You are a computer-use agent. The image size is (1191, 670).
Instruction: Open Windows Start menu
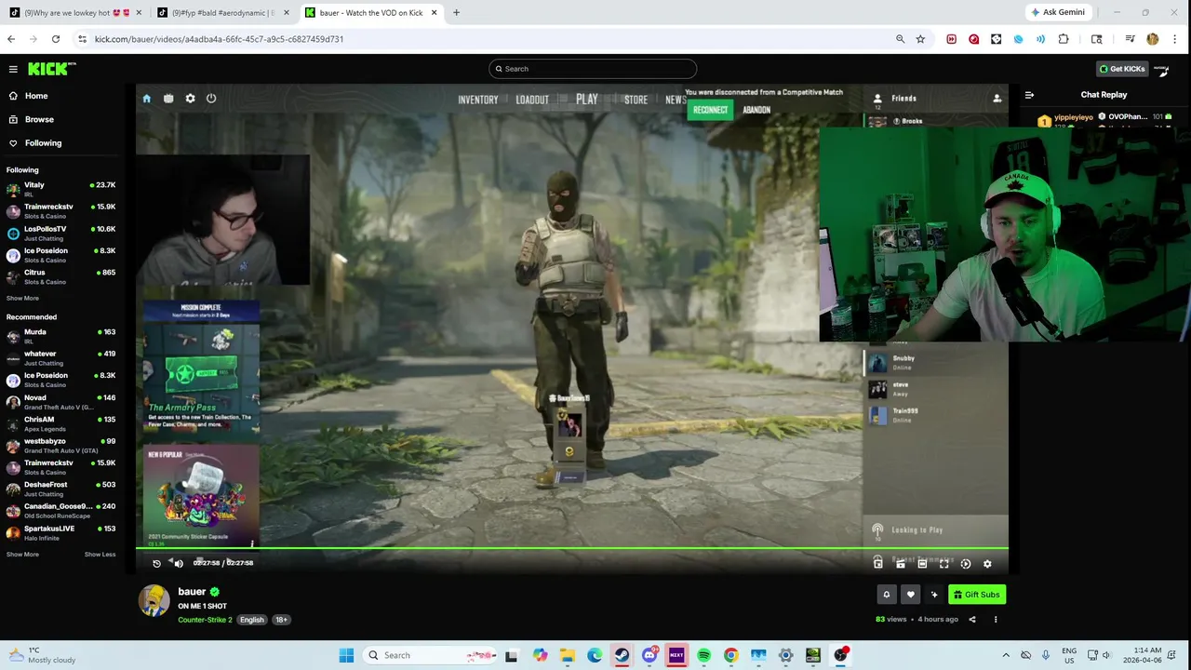click(346, 655)
